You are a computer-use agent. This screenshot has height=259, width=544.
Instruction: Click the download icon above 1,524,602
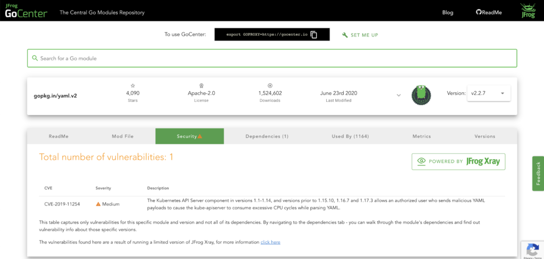point(270,85)
